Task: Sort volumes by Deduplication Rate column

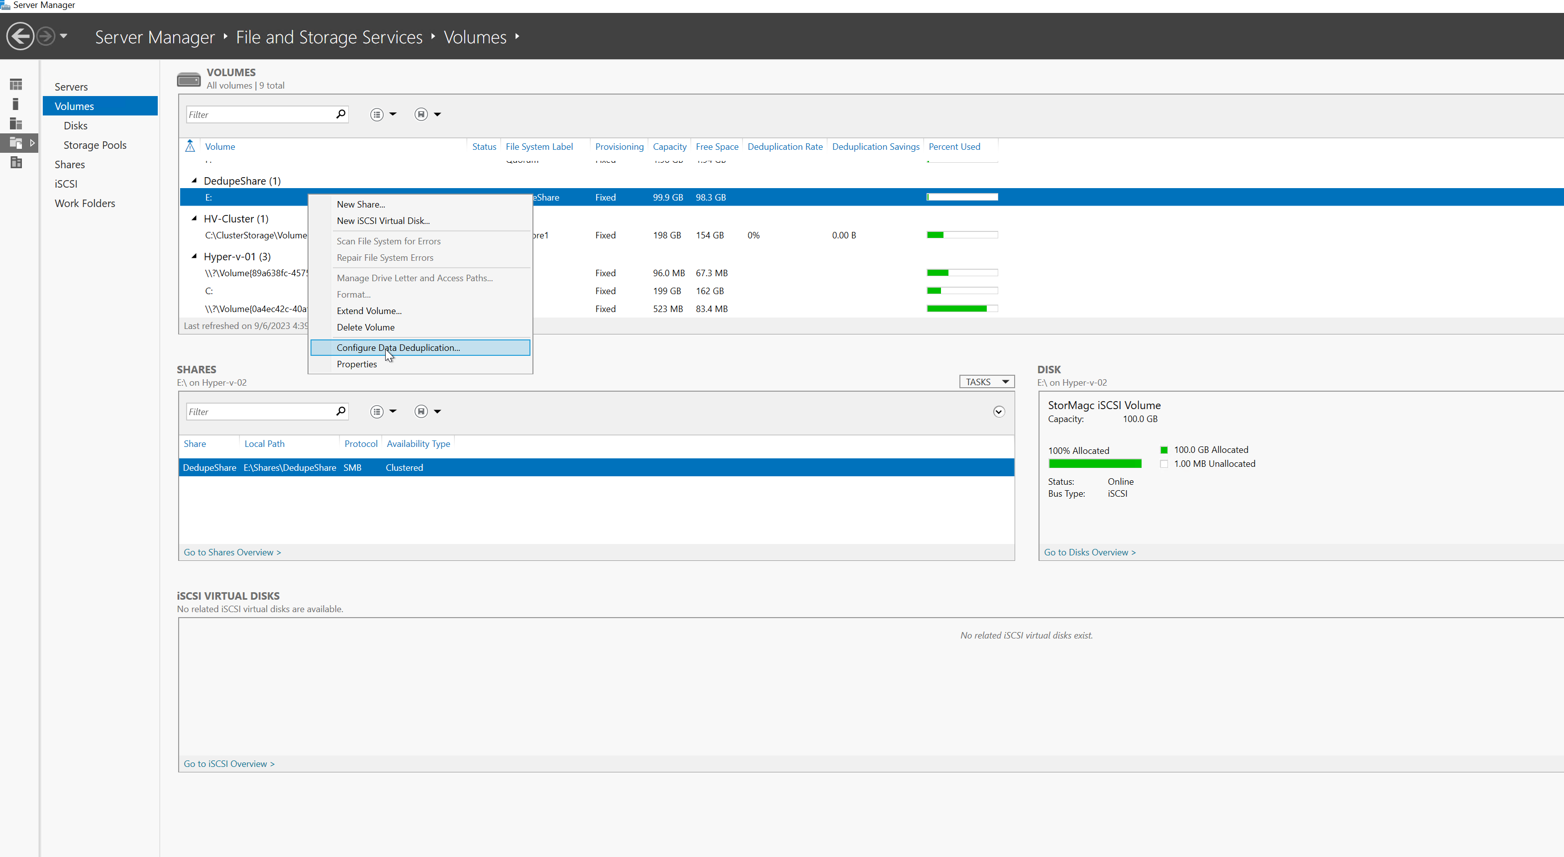Action: [785, 146]
